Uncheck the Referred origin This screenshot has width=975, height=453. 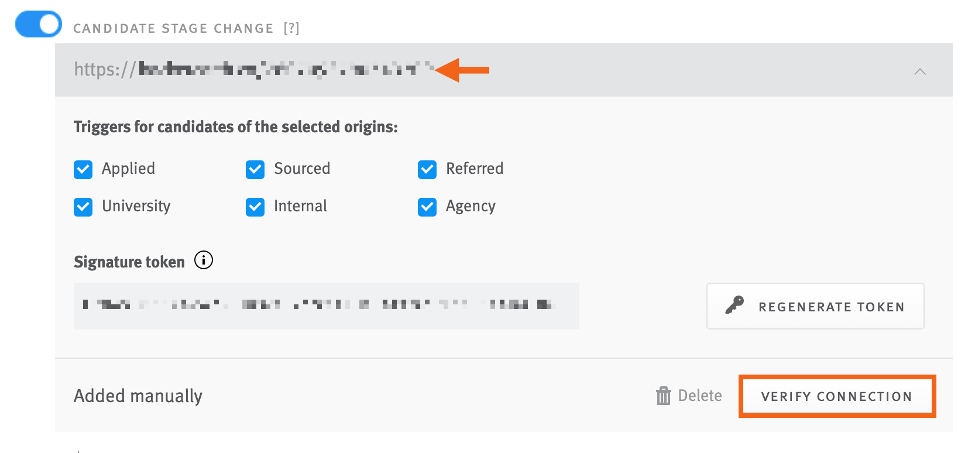tap(427, 170)
